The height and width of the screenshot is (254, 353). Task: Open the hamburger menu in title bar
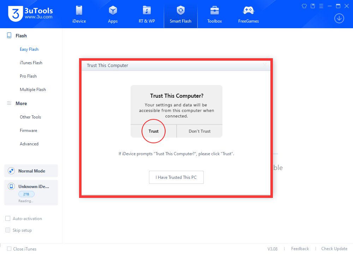[321, 6]
